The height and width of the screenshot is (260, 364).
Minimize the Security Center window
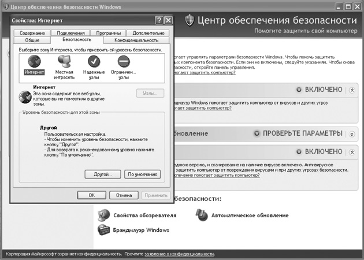pos(339,7)
